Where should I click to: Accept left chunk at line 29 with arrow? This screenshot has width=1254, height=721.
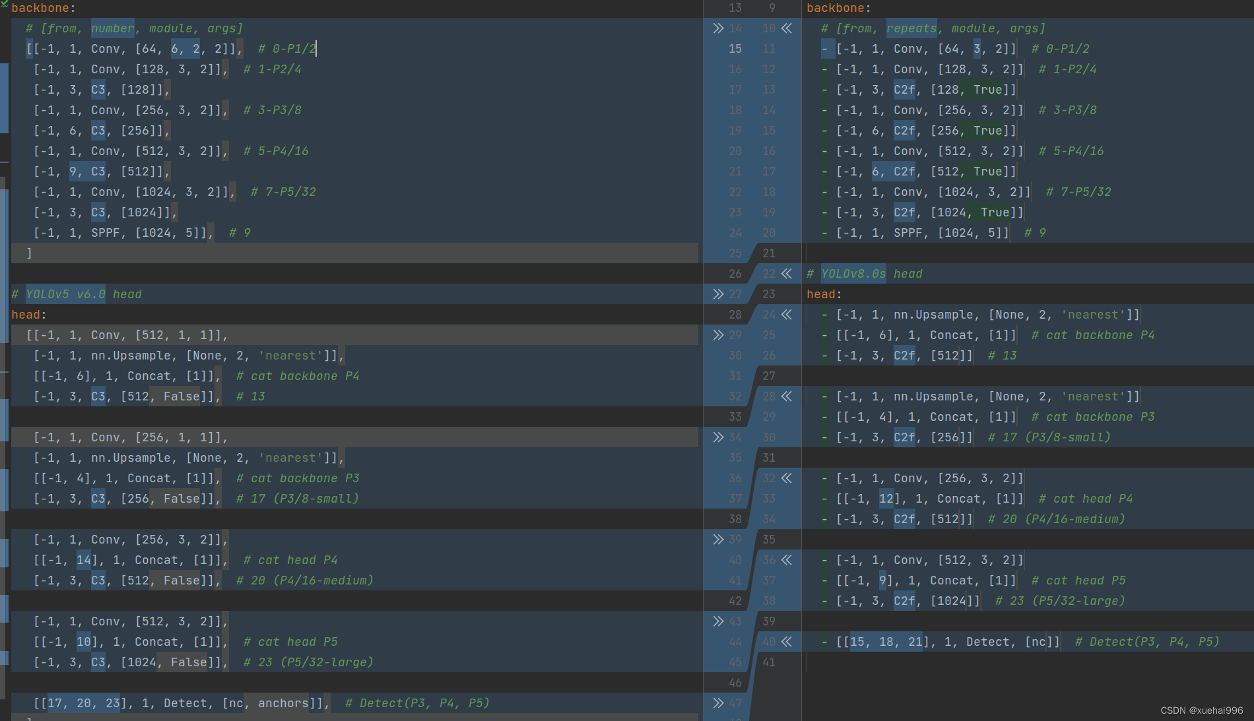click(718, 335)
